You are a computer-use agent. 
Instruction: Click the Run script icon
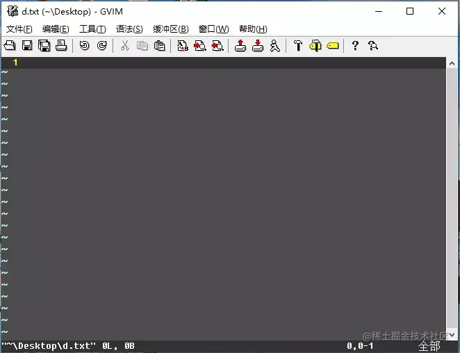[x=275, y=46]
